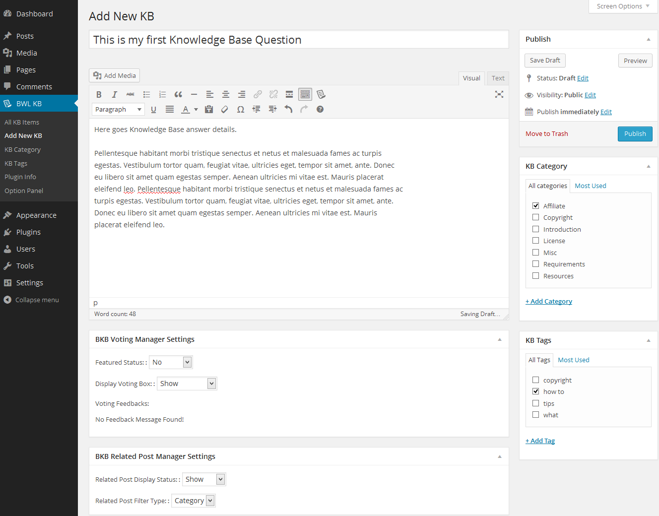Open the Most Used categories tab

[x=590, y=185]
